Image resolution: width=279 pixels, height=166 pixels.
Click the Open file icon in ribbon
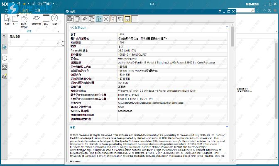15,18
